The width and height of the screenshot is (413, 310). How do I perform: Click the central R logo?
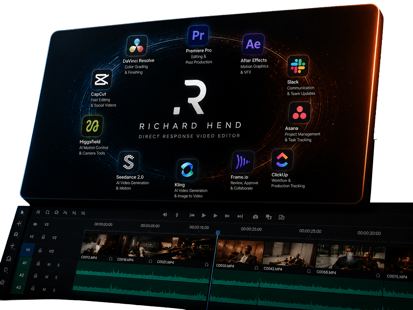tap(190, 97)
